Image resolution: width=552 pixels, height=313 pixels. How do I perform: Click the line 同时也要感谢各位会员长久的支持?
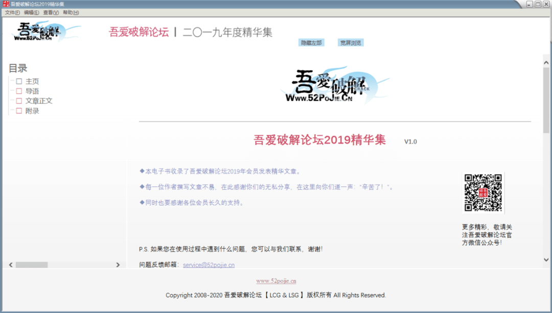point(192,203)
